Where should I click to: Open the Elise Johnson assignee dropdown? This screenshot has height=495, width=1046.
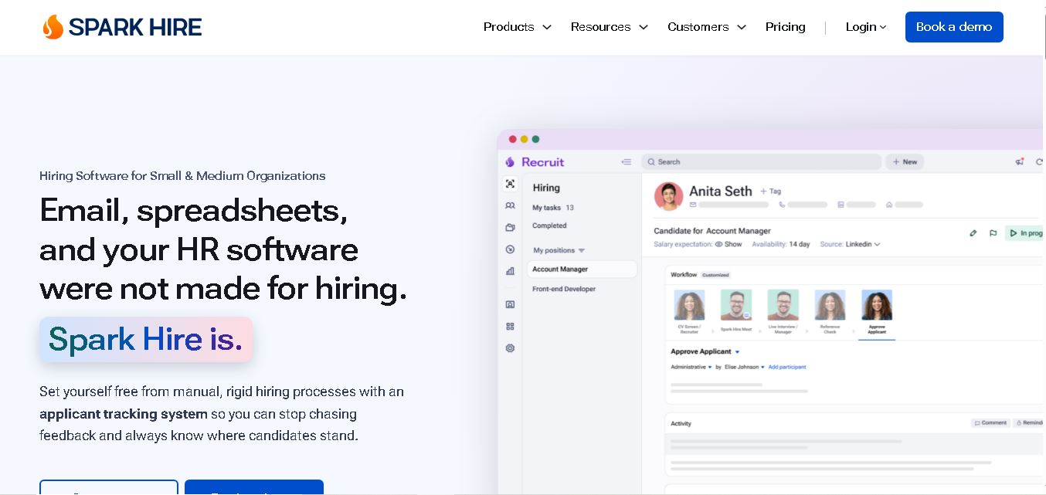[745, 367]
